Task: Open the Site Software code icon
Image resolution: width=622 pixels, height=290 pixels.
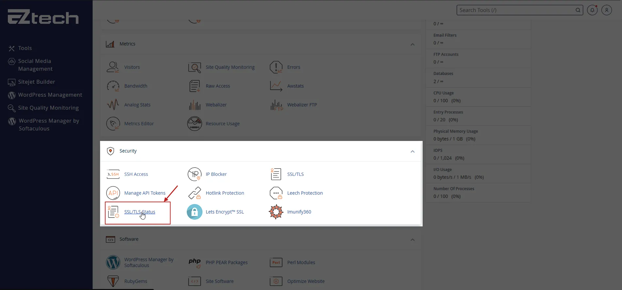Action: click(194, 281)
